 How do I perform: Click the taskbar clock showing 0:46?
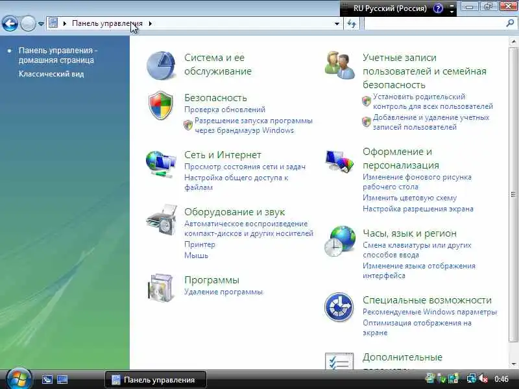pos(501,379)
